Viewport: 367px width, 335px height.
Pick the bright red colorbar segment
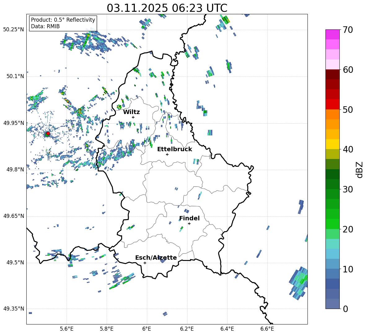(332, 104)
